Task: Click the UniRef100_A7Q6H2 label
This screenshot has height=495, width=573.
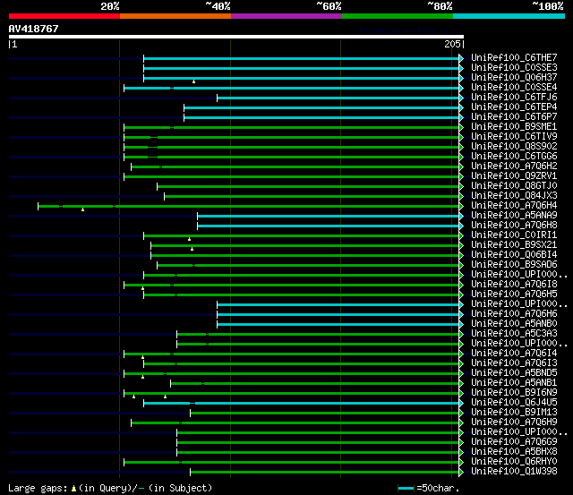Action: point(514,166)
